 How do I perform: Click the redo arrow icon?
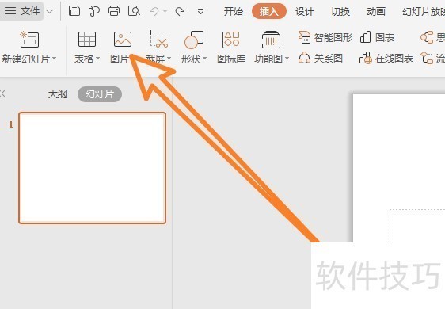(180, 11)
